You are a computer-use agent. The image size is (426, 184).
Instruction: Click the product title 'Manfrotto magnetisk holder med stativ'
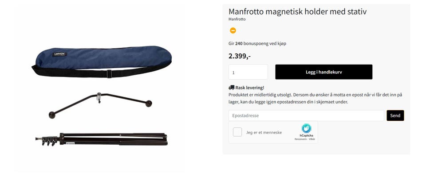[297, 11]
